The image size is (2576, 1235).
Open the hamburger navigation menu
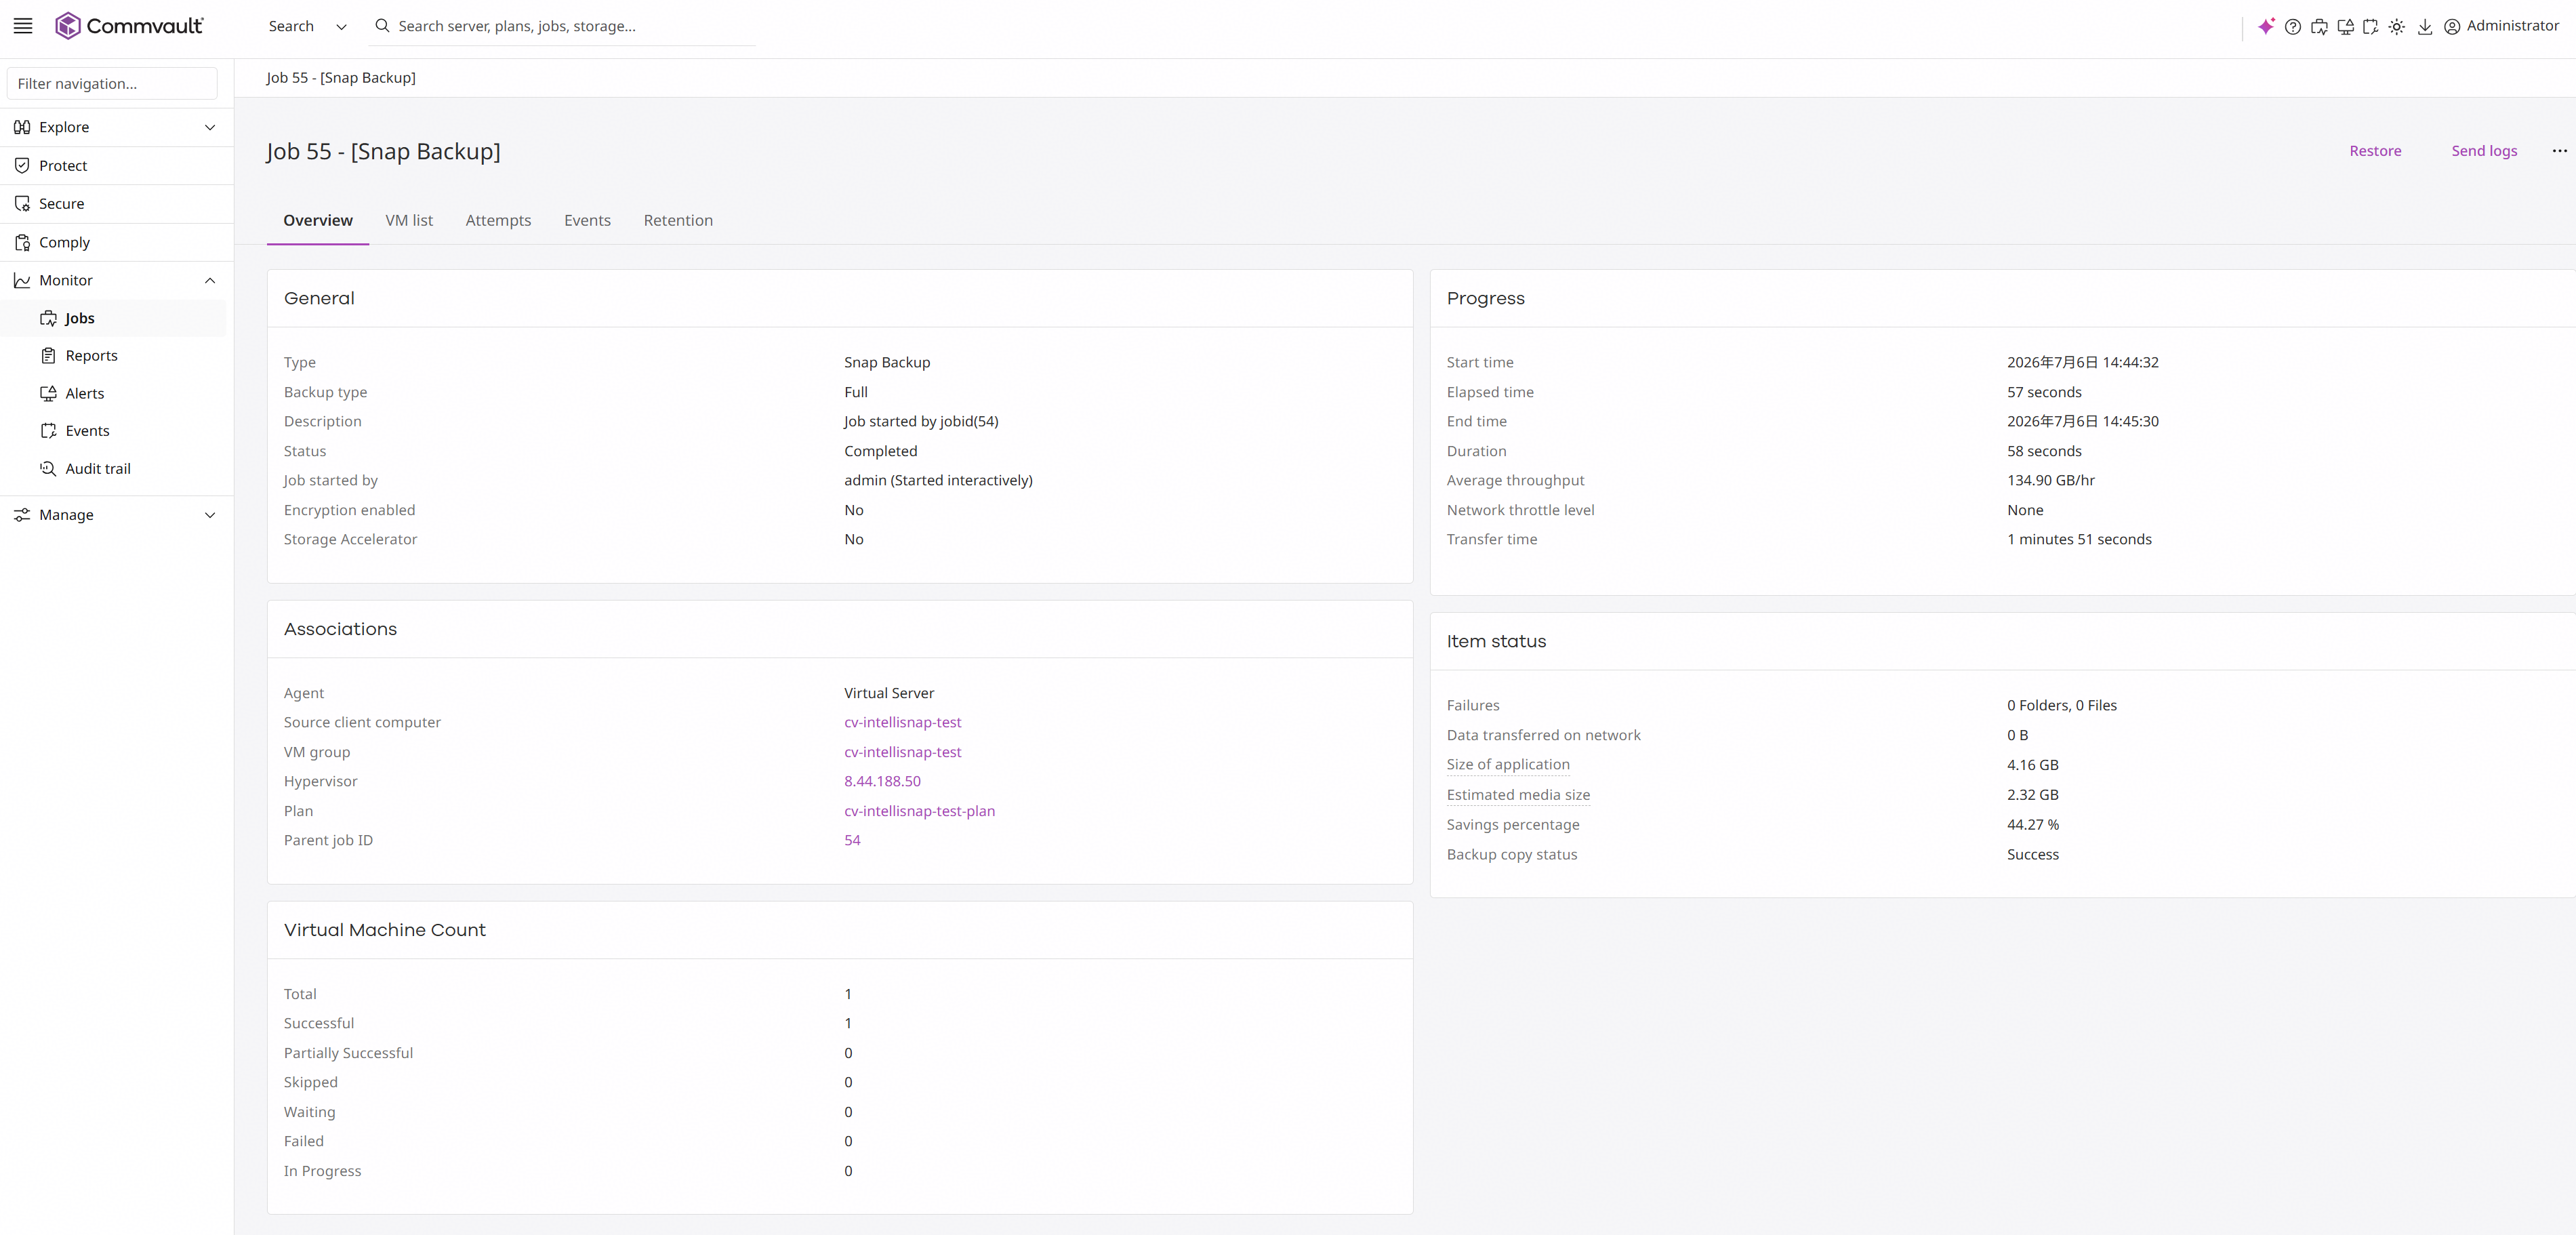pos(23,26)
